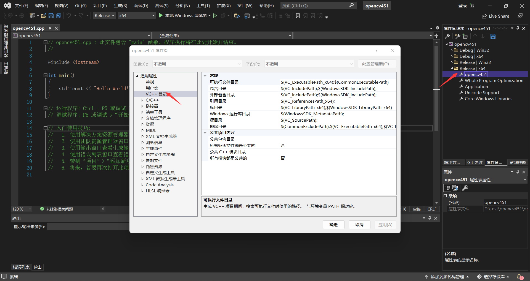The image size is (530, 281).
Task: Open the Release configuration dropdown
Action: tap(104, 16)
